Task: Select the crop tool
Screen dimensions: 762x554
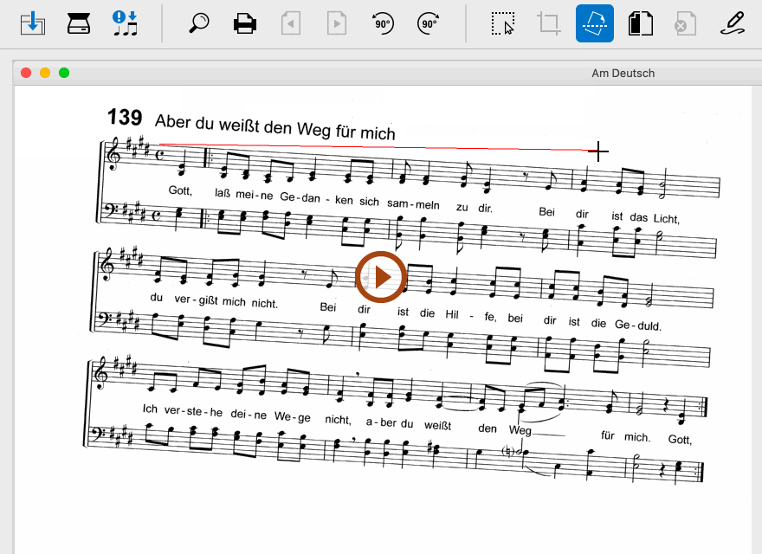Action: (548, 23)
